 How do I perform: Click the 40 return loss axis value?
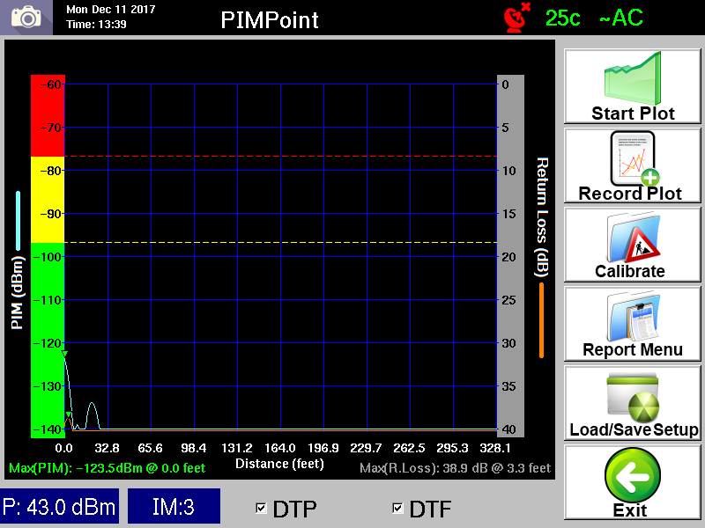(508, 429)
